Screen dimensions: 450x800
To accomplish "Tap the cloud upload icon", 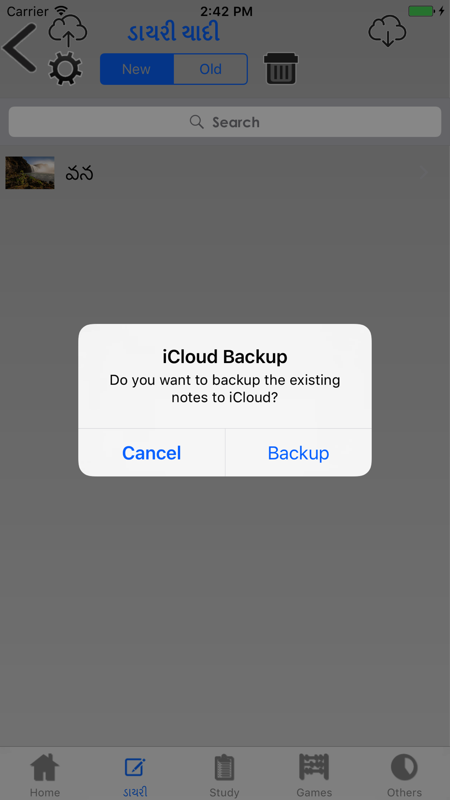I will (x=68, y=31).
